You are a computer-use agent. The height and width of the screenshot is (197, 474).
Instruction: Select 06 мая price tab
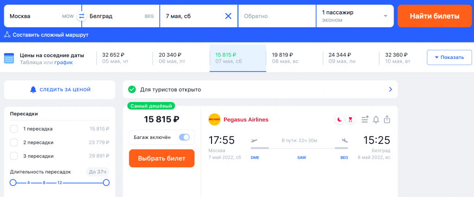pyautogui.click(x=181, y=58)
